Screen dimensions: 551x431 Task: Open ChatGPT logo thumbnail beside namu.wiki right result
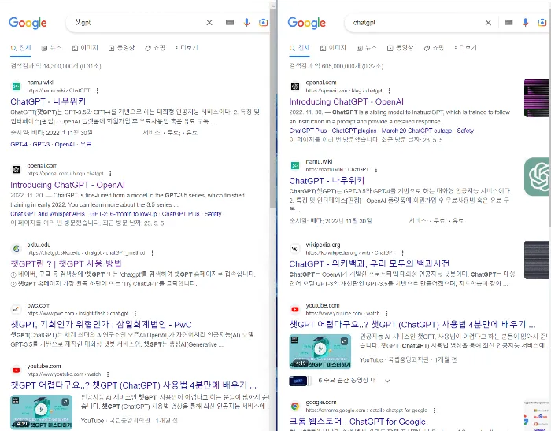tap(538, 176)
